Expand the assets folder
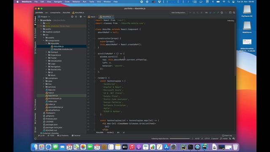 (x=44, y=38)
